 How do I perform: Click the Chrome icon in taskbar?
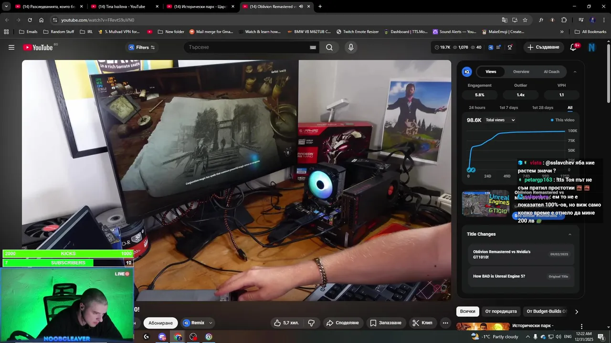[x=178, y=337]
